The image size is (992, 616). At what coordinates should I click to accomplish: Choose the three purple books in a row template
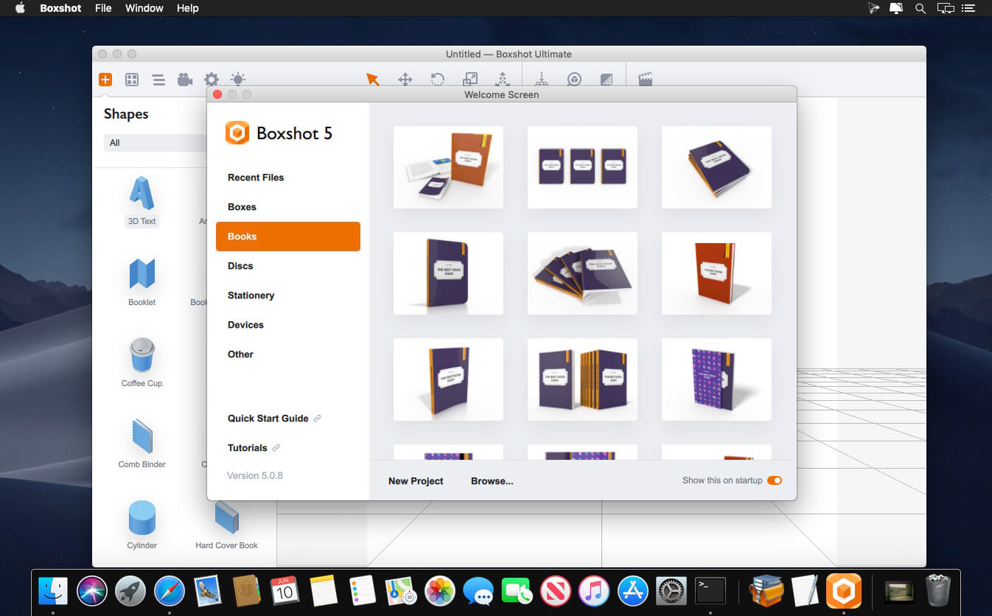click(x=582, y=167)
